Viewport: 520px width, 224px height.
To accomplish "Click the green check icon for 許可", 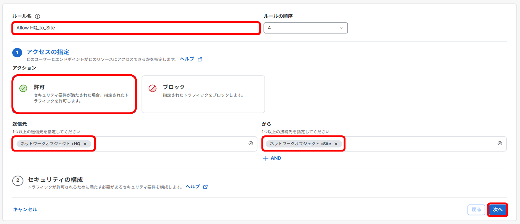I will tap(23, 88).
